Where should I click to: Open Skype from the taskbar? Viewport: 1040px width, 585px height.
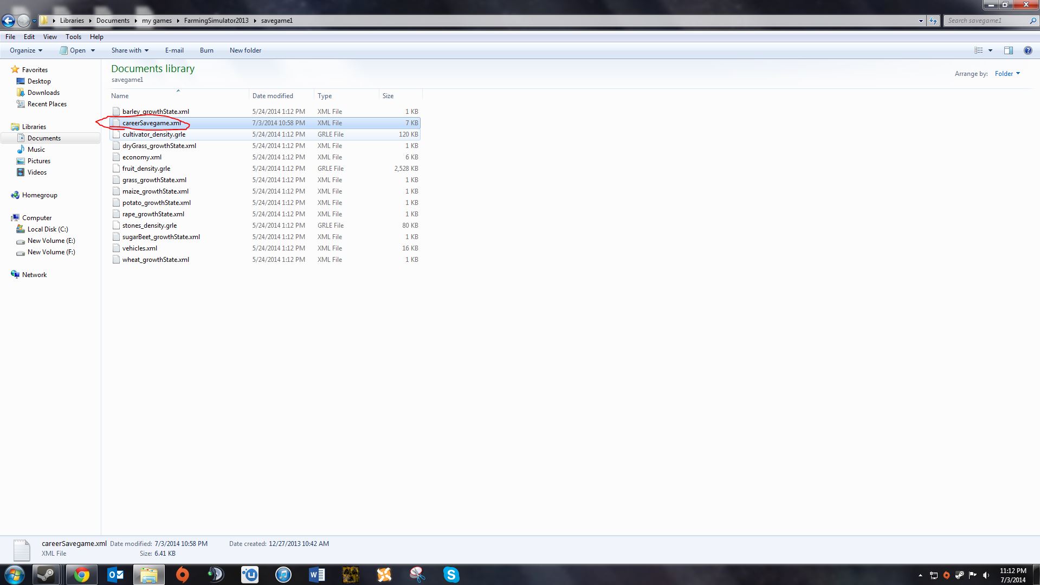451,574
